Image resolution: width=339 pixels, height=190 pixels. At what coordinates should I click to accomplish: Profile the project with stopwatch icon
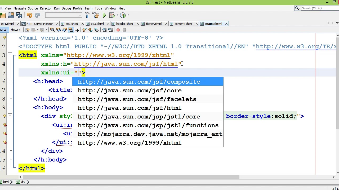123,15
